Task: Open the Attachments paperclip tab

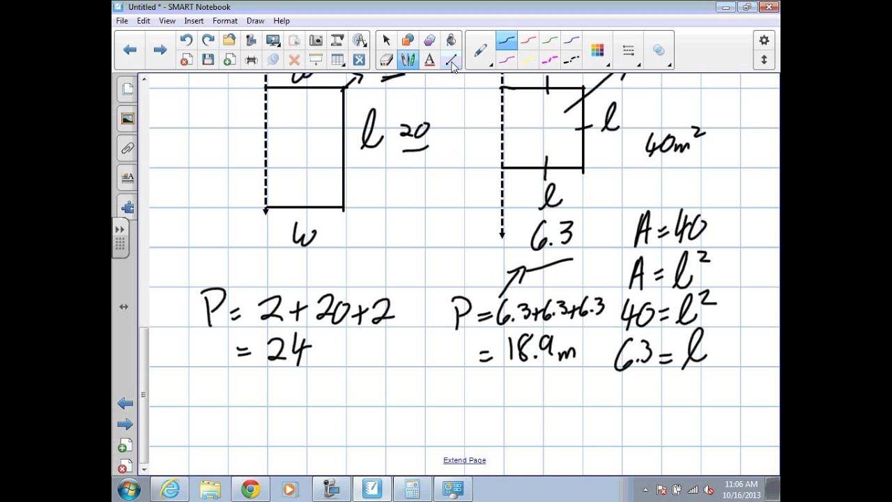Action: tap(127, 148)
